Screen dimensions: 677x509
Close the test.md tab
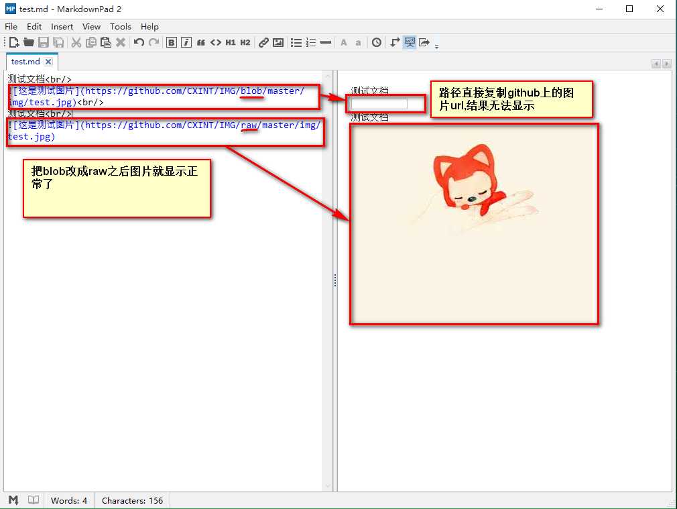click(x=48, y=62)
